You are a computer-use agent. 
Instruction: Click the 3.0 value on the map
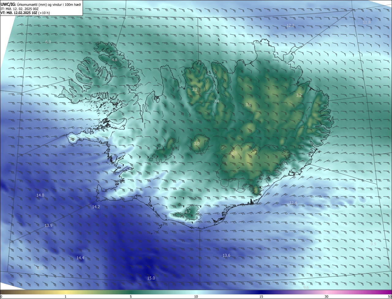197,143
